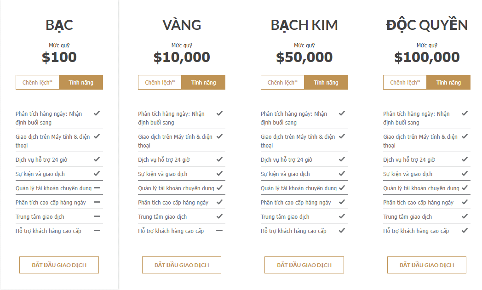Click the Bạch Kim plan's Hỗ trợ khách hàng cao cấp checkmark
482x290 pixels.
coord(342,230)
